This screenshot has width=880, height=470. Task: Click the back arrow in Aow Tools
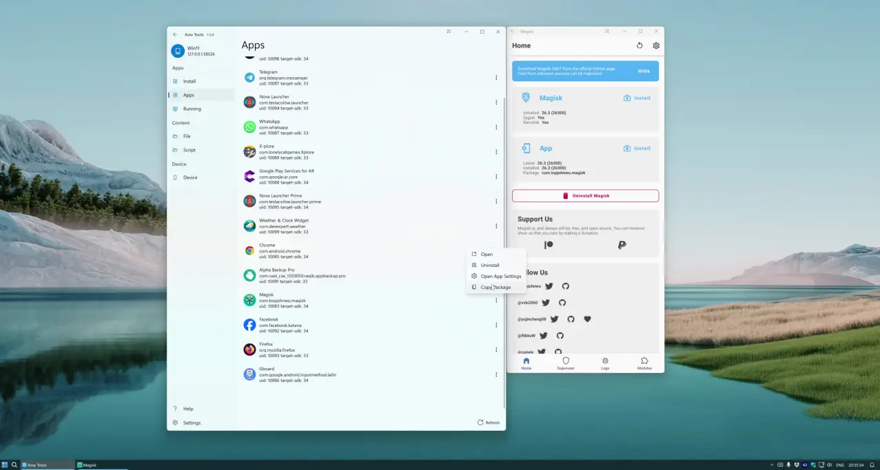point(175,34)
